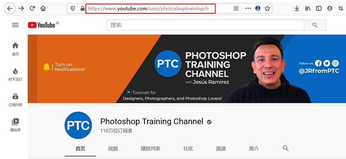This screenshot has width=346, height=159.
Task: Click the PTC channel avatar
Action: click(78, 125)
